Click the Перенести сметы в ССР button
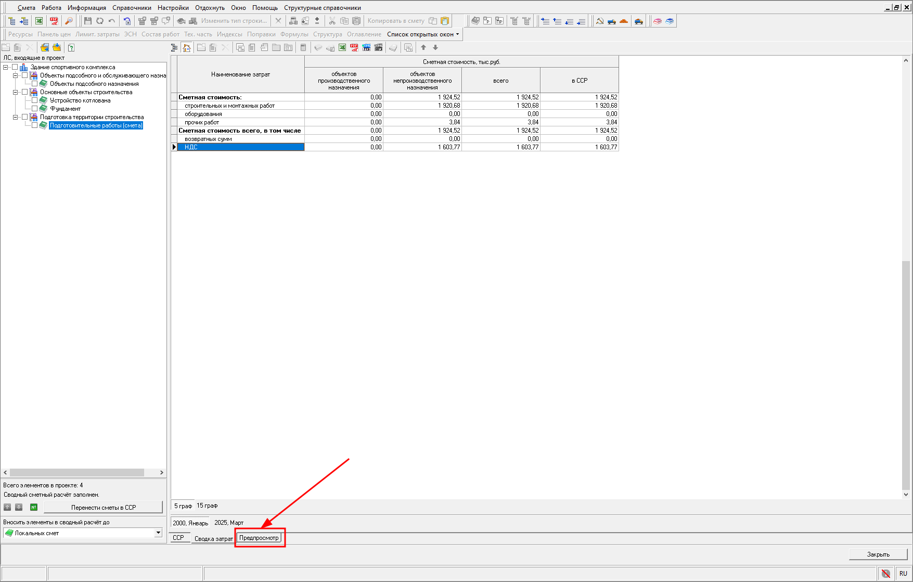The image size is (913, 582). pos(104,507)
